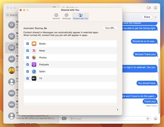Screen dimensions: 164x127
Task: Close the Shared with You preferences window
Action: click(21, 10)
